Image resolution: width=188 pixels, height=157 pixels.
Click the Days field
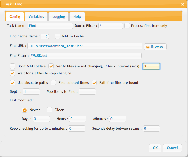pos(41,119)
